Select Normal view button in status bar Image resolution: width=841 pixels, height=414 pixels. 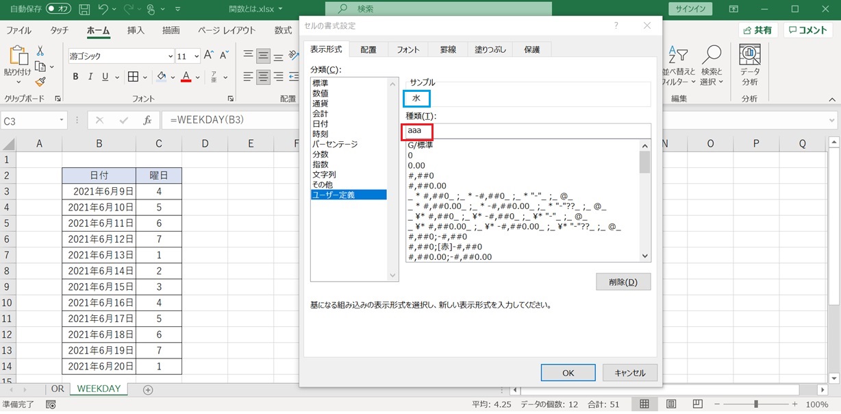tap(644, 404)
